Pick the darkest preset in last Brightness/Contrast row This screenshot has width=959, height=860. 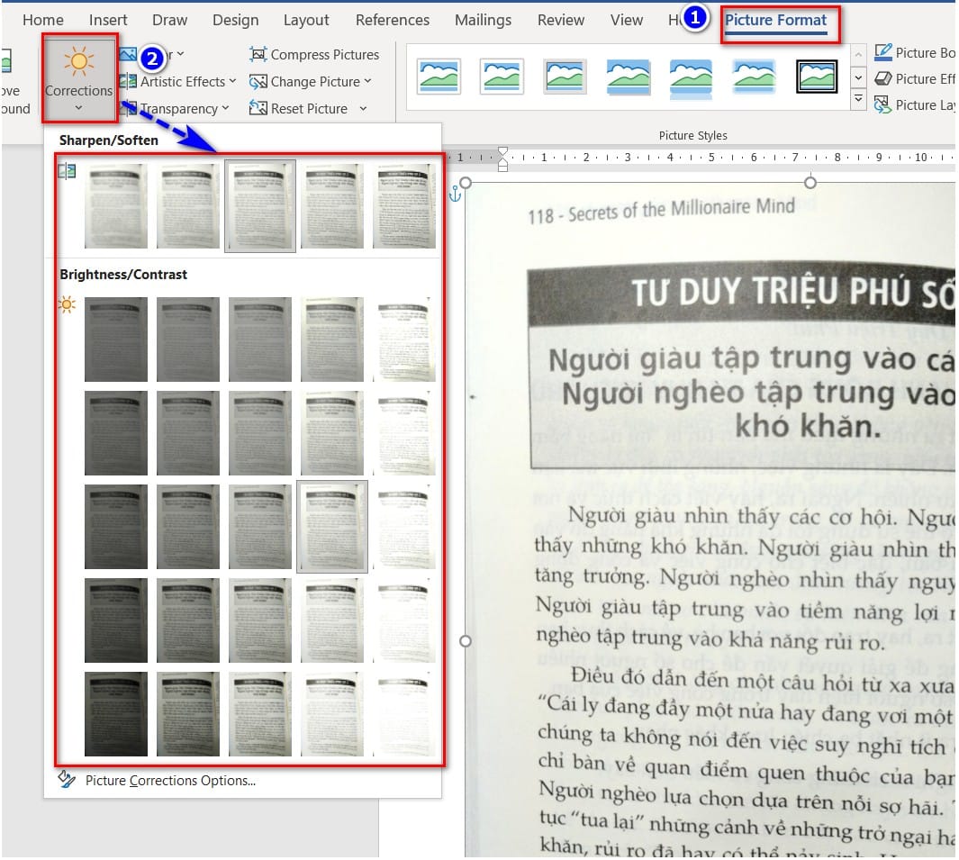[x=116, y=714]
